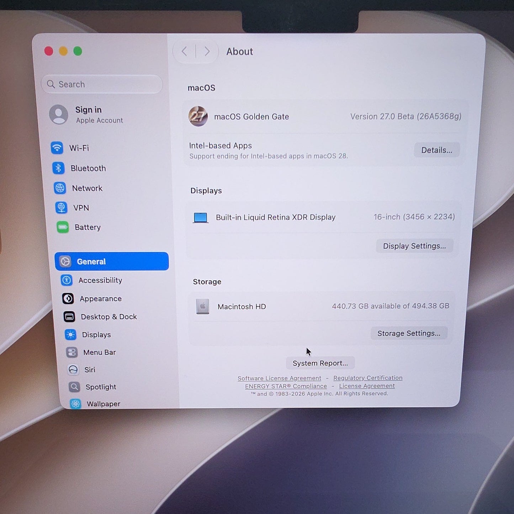Open Software License Agreement link
This screenshot has height=514, width=514.
[279, 378]
